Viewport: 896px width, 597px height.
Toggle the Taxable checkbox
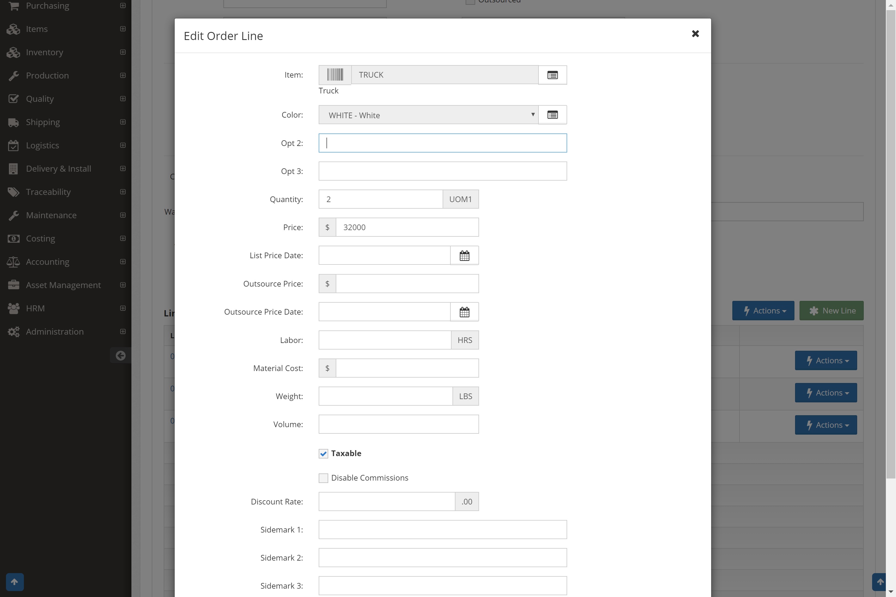pos(323,453)
